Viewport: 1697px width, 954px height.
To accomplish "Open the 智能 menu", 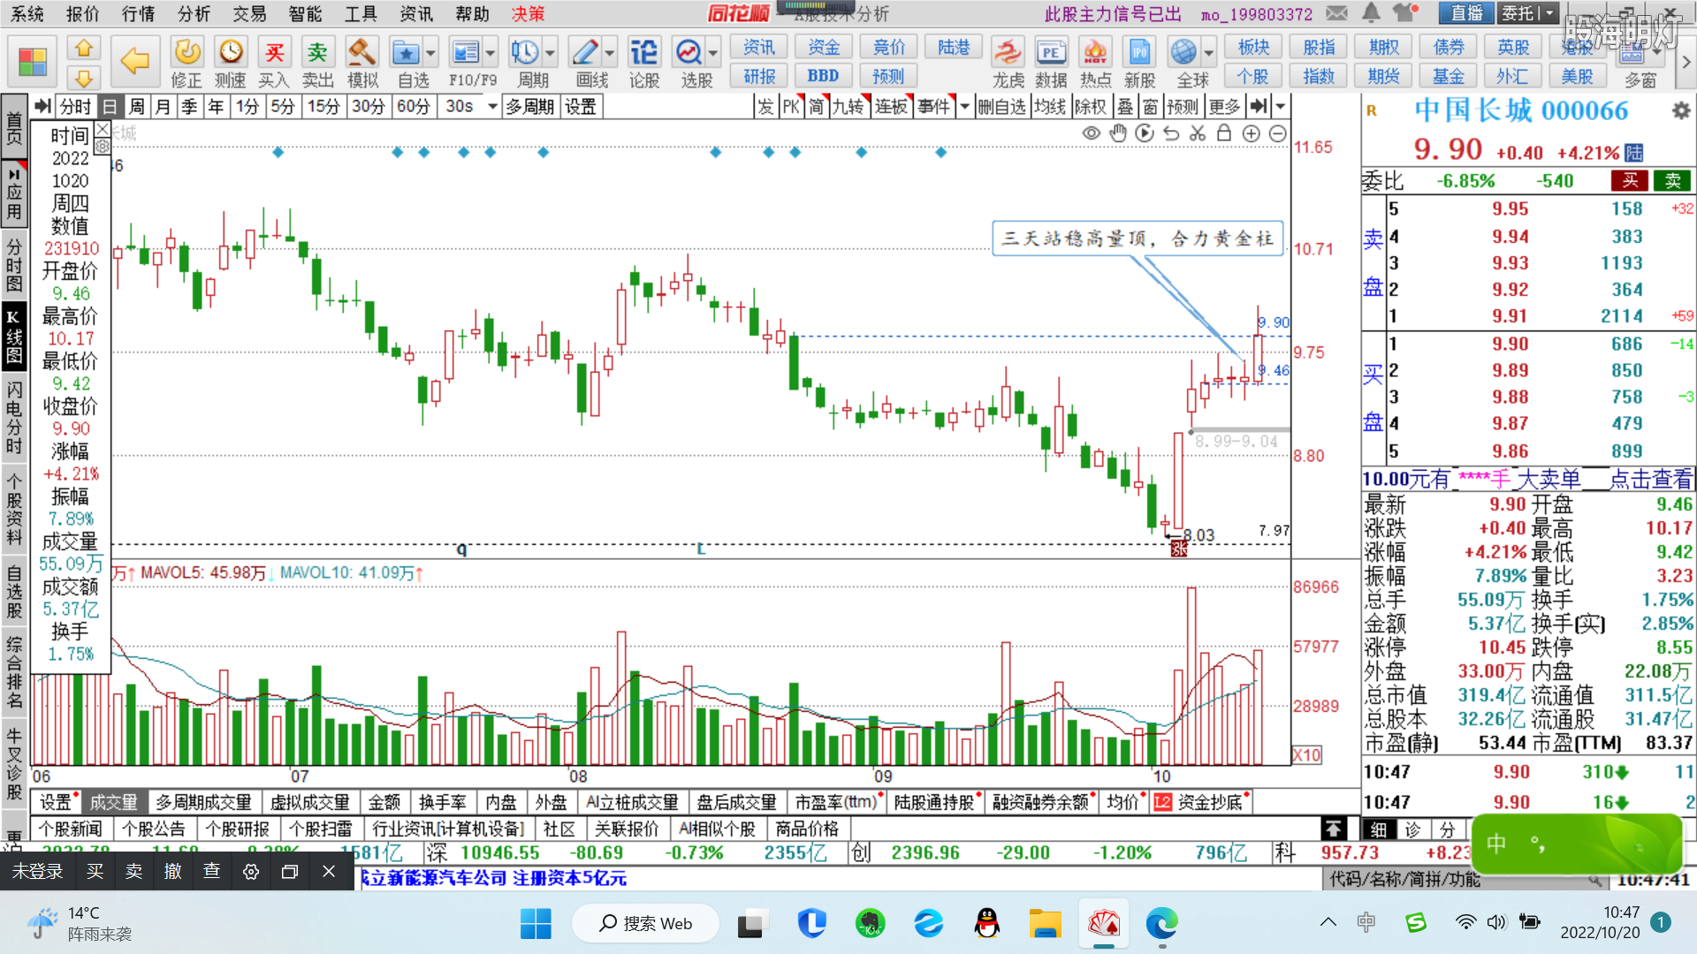I will coord(305,14).
